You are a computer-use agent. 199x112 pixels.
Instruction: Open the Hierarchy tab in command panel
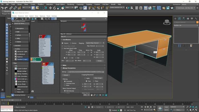(184, 19)
